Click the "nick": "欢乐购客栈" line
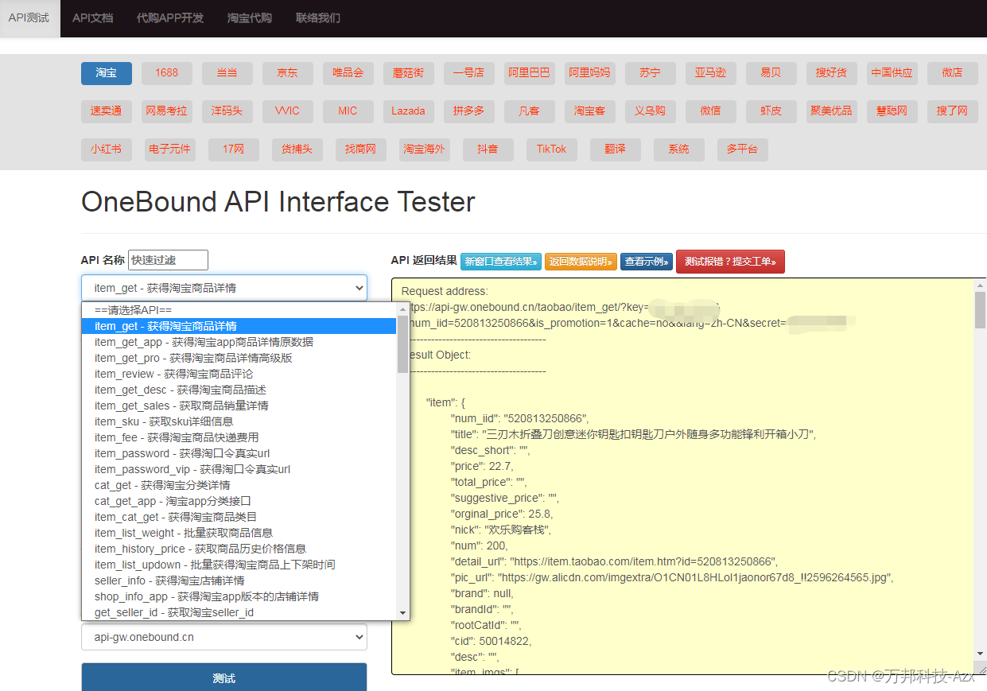The image size is (987, 691). click(500, 530)
